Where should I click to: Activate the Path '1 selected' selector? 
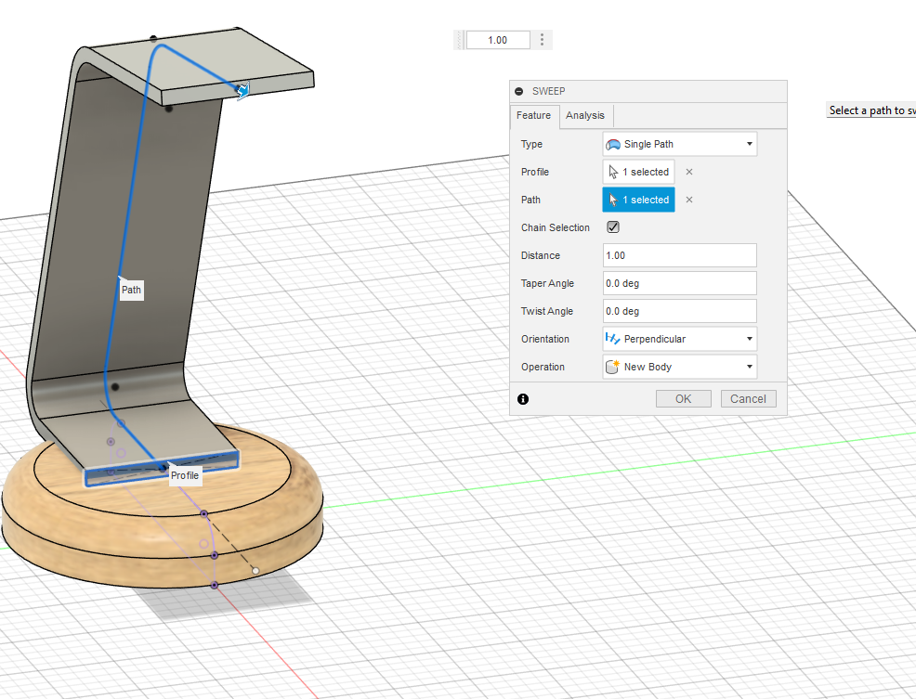pyautogui.click(x=639, y=200)
